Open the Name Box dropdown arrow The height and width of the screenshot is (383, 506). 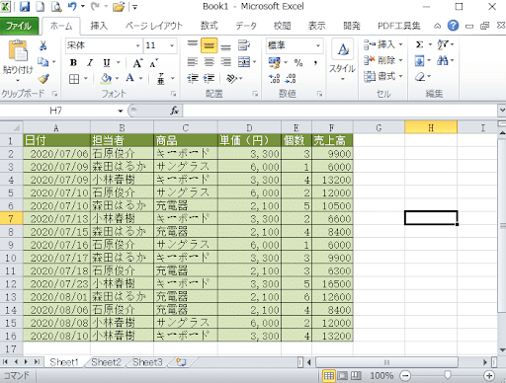point(121,112)
